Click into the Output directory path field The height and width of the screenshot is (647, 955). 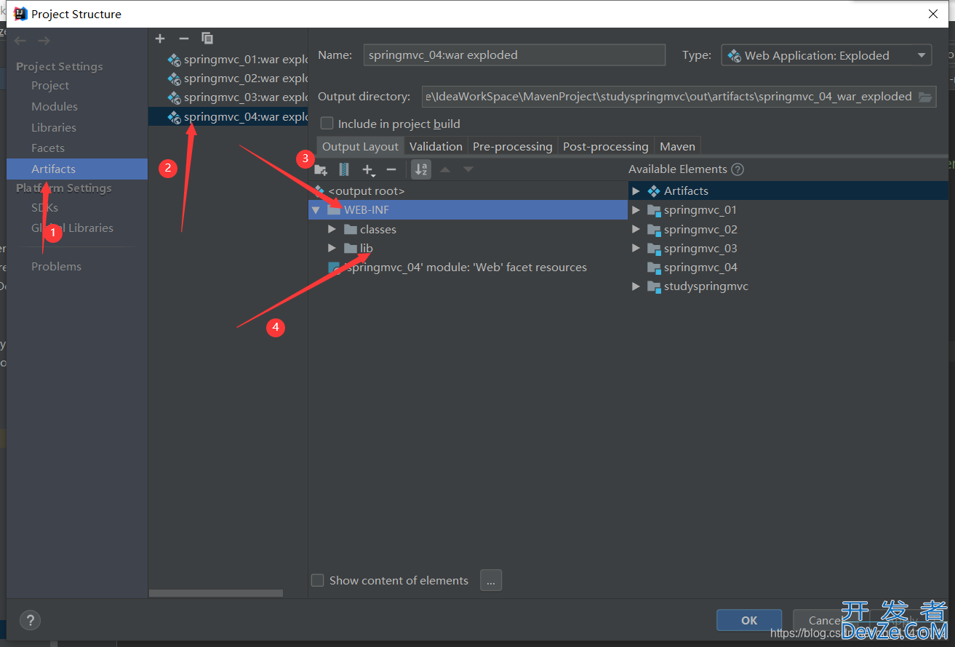(668, 97)
